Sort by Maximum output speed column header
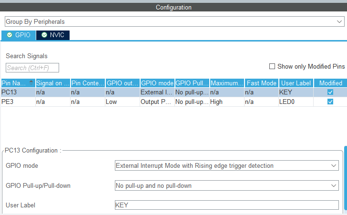The height and width of the screenshot is (215, 347). click(227, 83)
